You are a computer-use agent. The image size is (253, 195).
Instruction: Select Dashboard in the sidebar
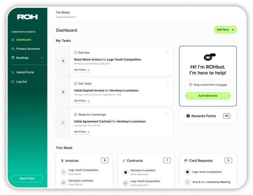pos(23,40)
